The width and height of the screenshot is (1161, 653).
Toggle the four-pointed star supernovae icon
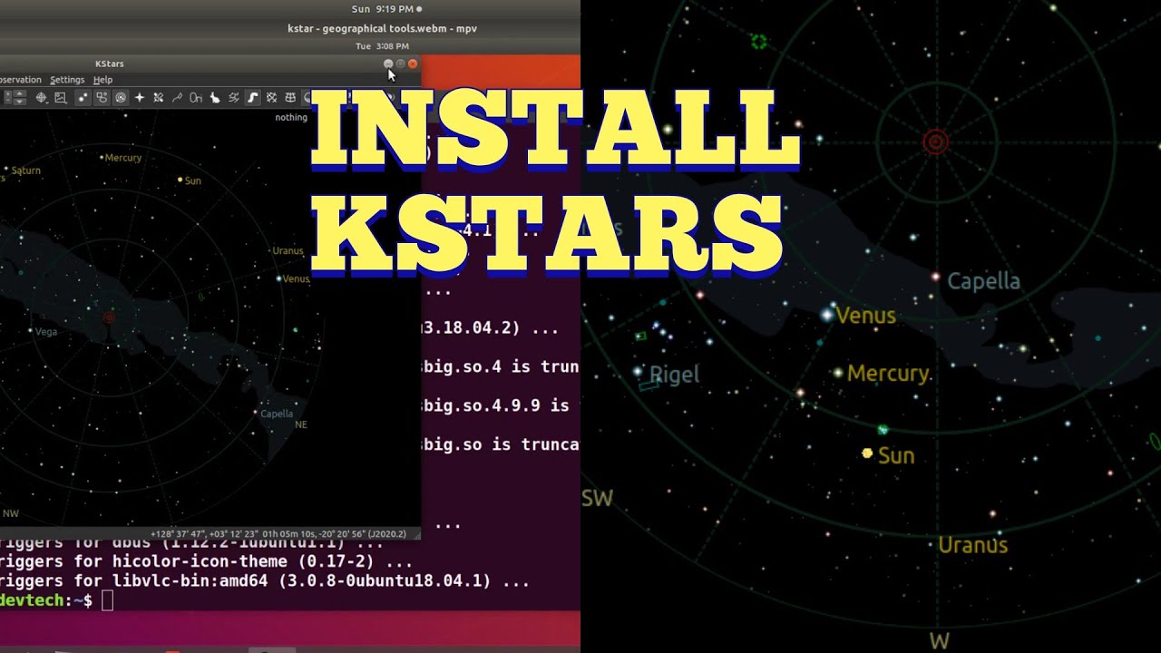[x=140, y=97]
